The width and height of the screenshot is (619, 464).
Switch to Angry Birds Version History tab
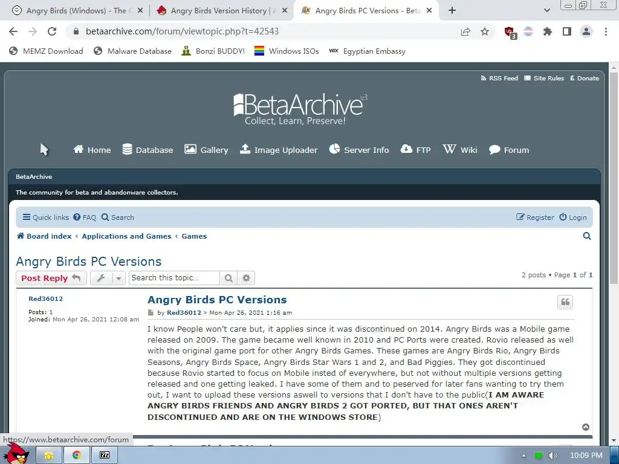click(x=221, y=11)
